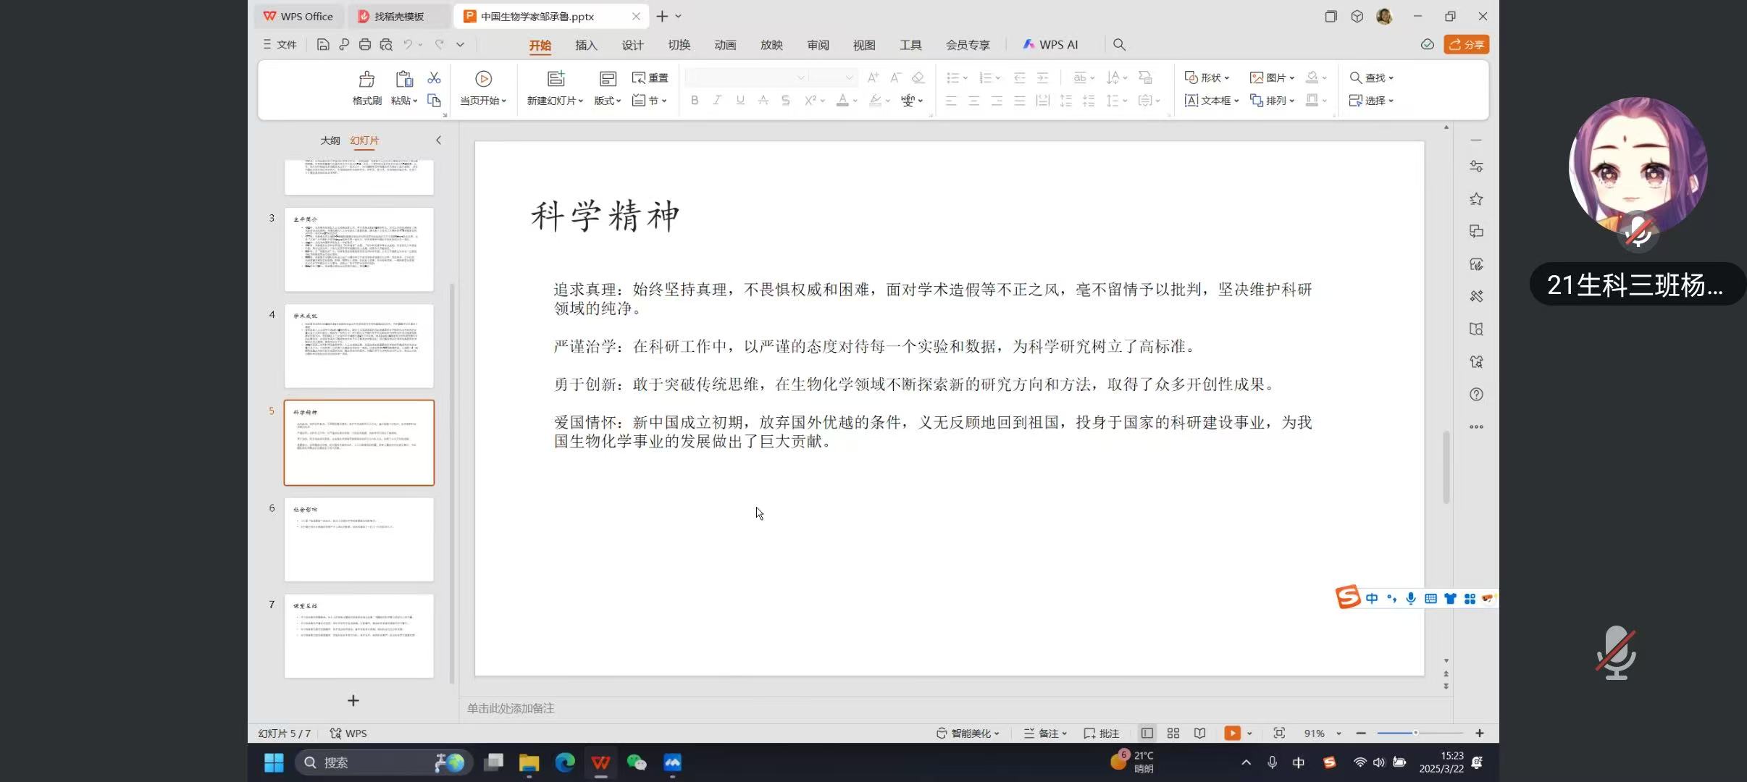
Task: Switch to the 大纲 outline tab
Action: 330,140
